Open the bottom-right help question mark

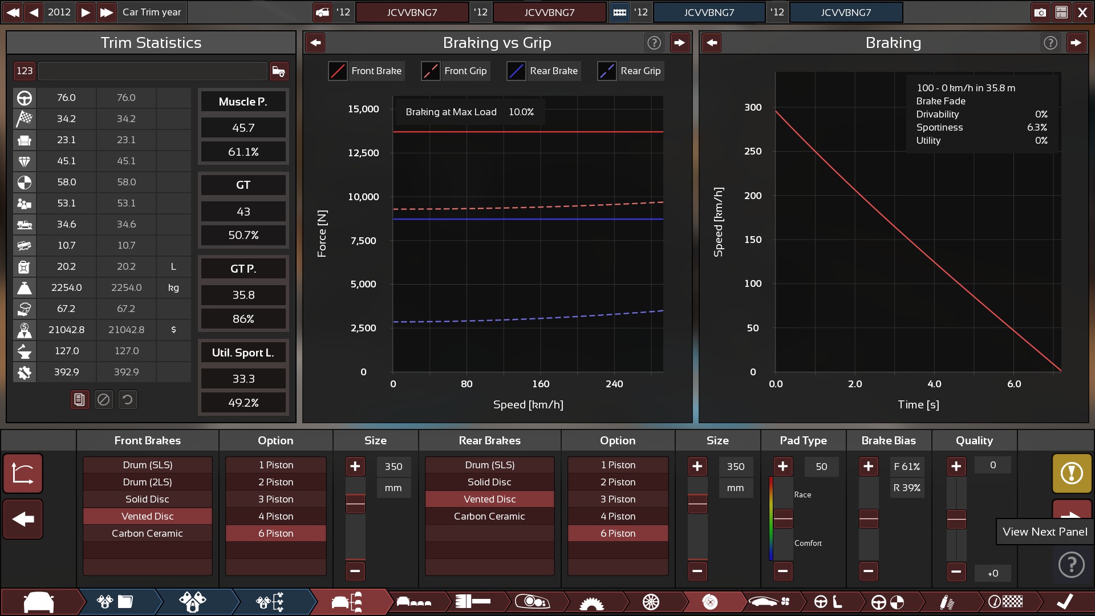click(x=1072, y=565)
